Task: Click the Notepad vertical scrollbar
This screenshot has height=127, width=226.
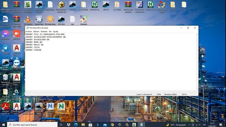Action: point(197,62)
